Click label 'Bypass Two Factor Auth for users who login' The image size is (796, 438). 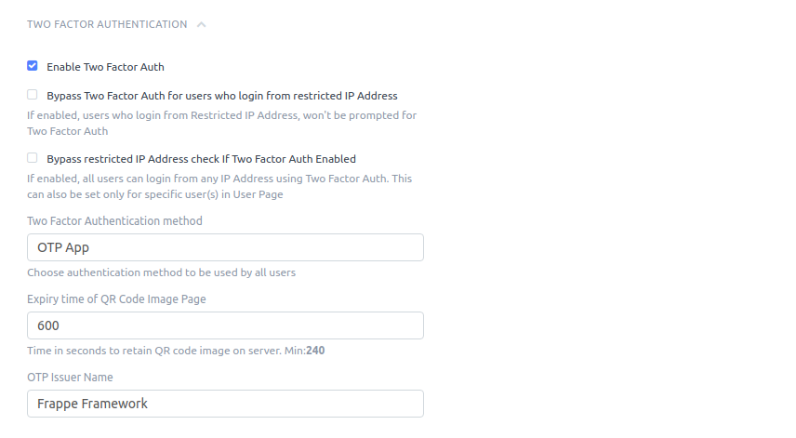pyautogui.click(x=222, y=96)
